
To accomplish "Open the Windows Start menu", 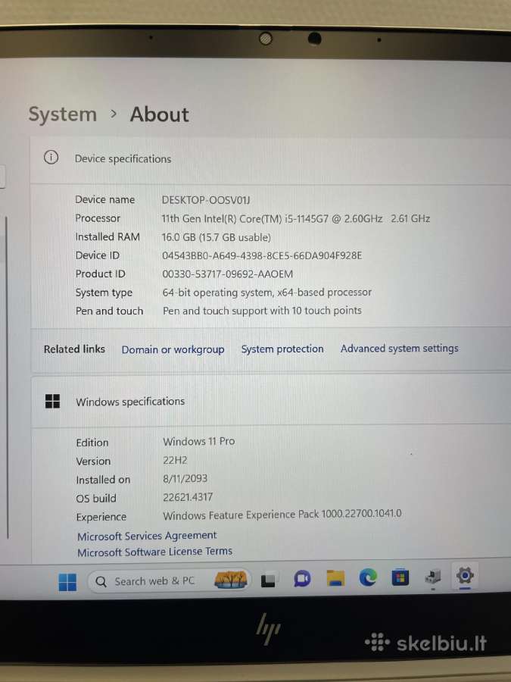I will coord(67,582).
